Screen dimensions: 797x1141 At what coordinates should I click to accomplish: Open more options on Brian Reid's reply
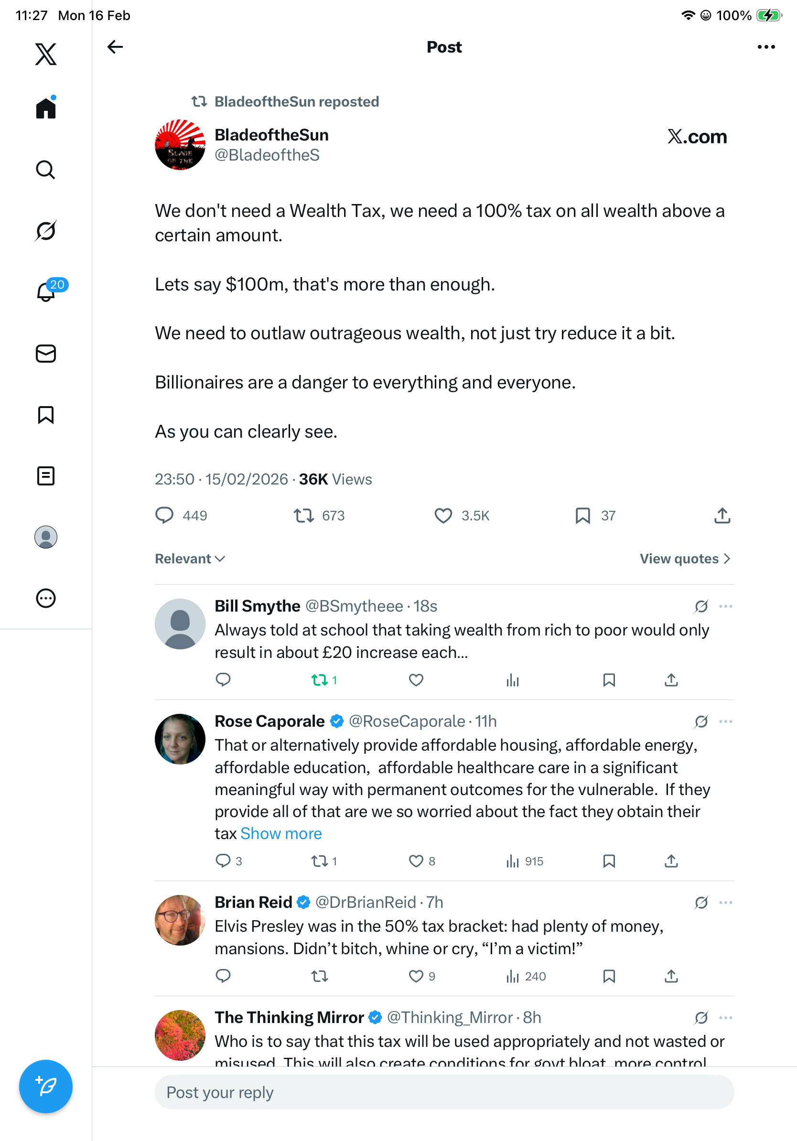pyautogui.click(x=725, y=903)
